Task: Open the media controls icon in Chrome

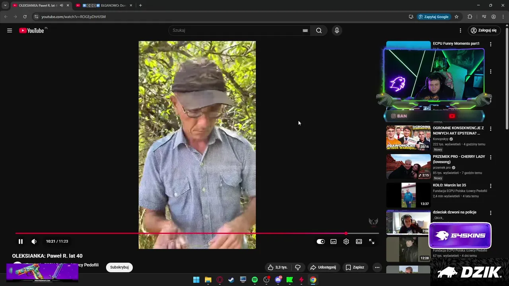Action: (x=484, y=17)
